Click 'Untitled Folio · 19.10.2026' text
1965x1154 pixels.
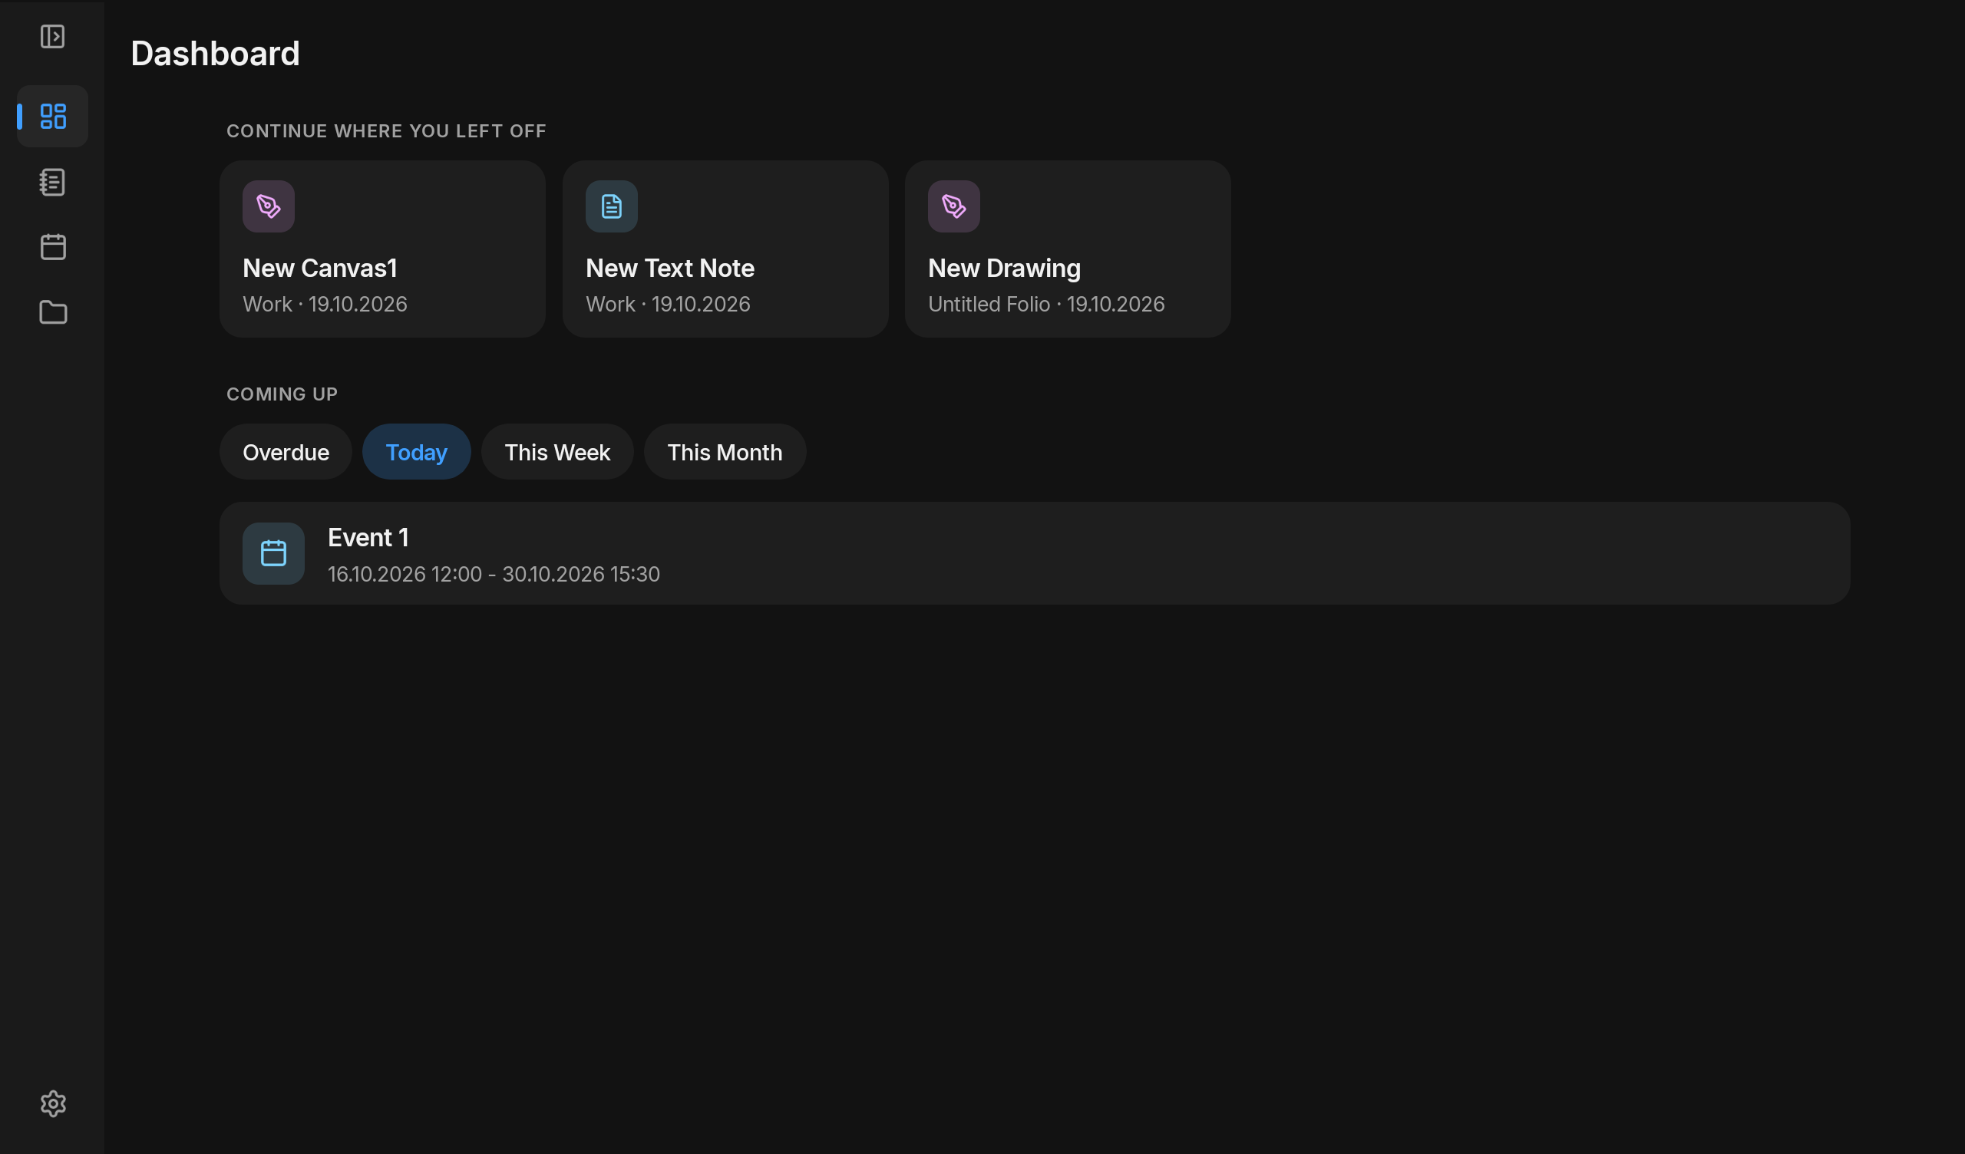(1045, 304)
